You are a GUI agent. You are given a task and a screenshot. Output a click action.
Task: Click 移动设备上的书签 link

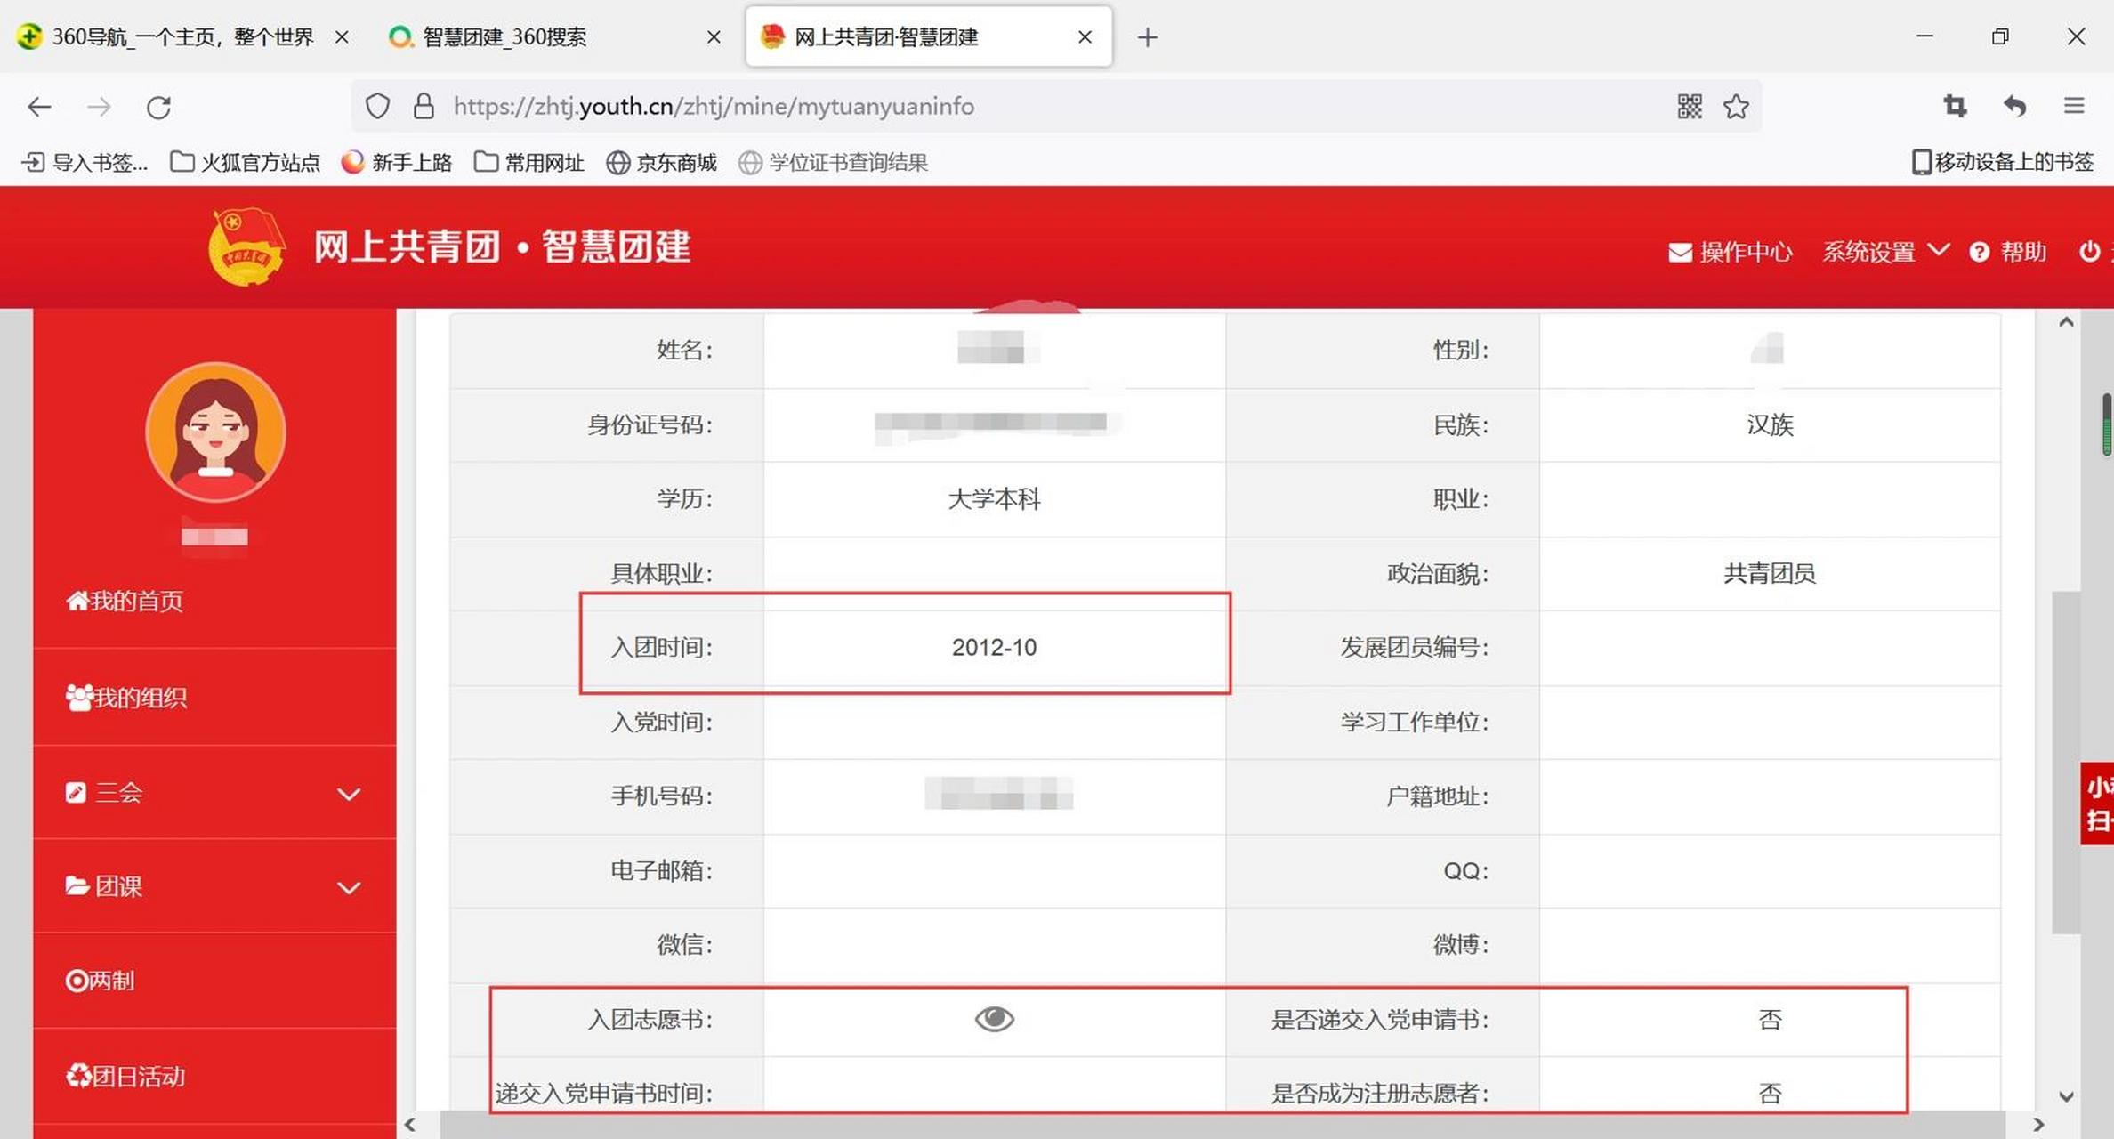pyautogui.click(x=2004, y=162)
